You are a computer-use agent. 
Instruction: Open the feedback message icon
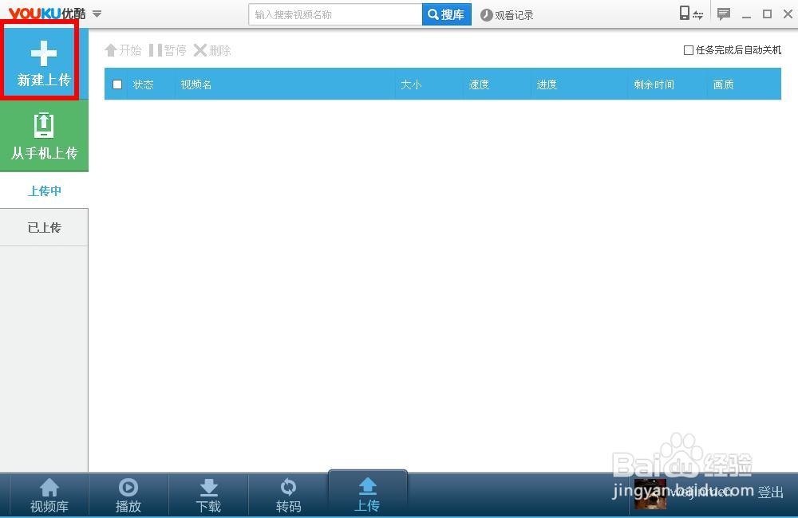(723, 14)
